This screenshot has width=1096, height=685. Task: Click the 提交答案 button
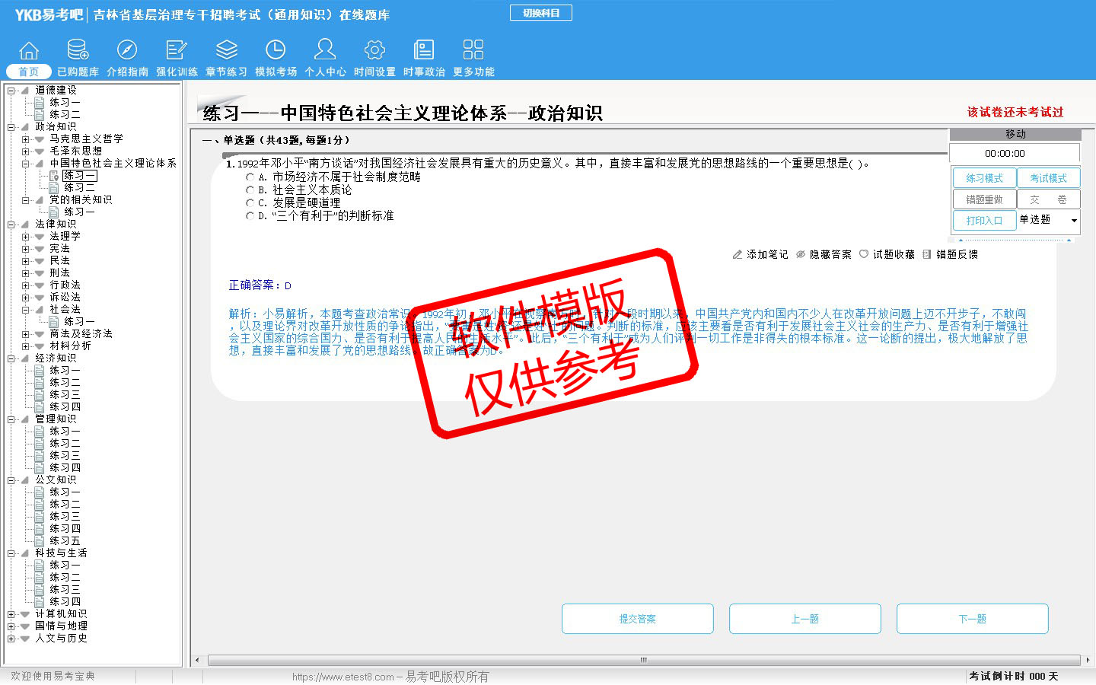click(637, 619)
